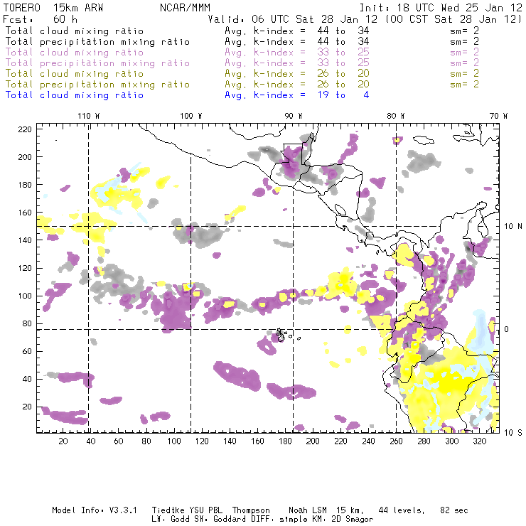526x526 pixels.
Task: Click the 10 S latitude label
Action: (513, 433)
